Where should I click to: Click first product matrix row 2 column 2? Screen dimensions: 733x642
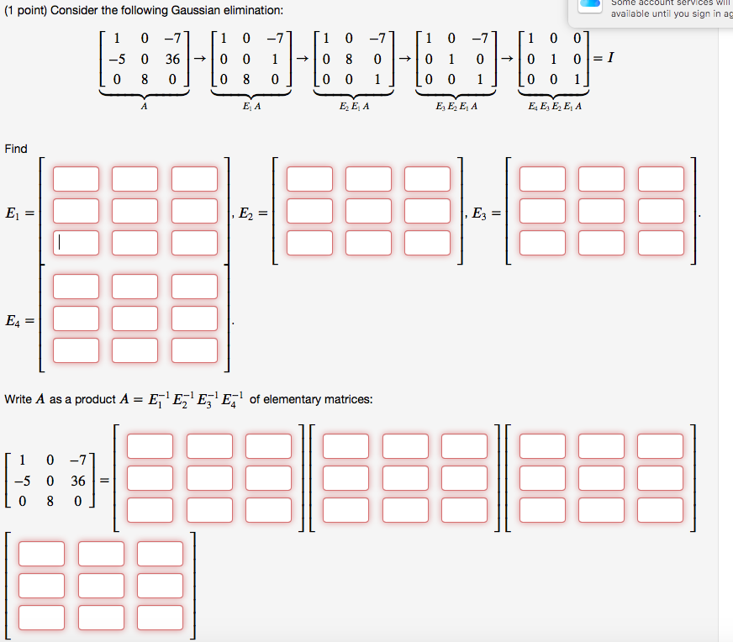[x=209, y=478]
